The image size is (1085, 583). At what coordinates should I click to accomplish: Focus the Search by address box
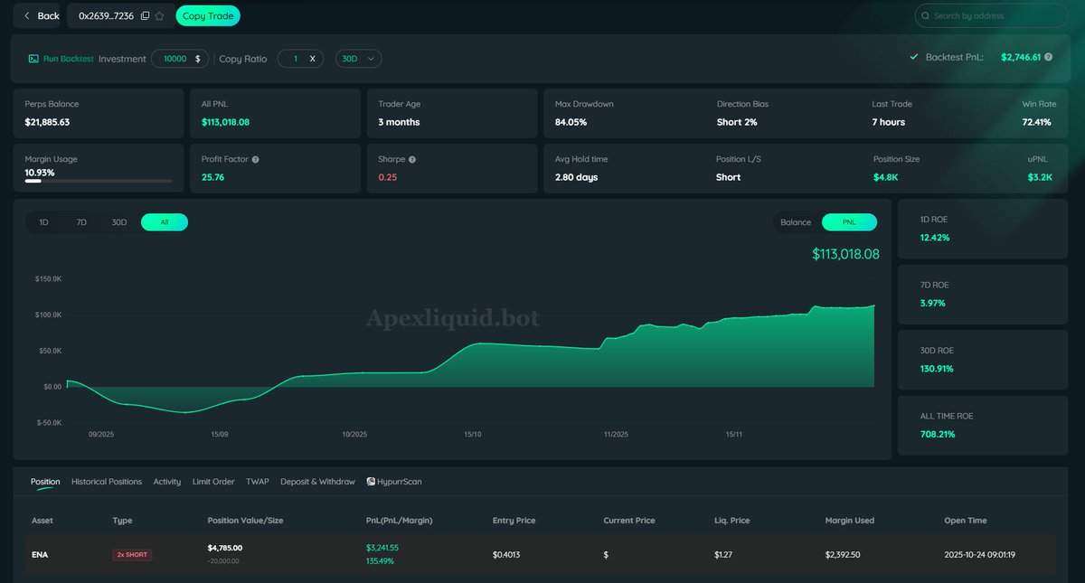tap(991, 15)
